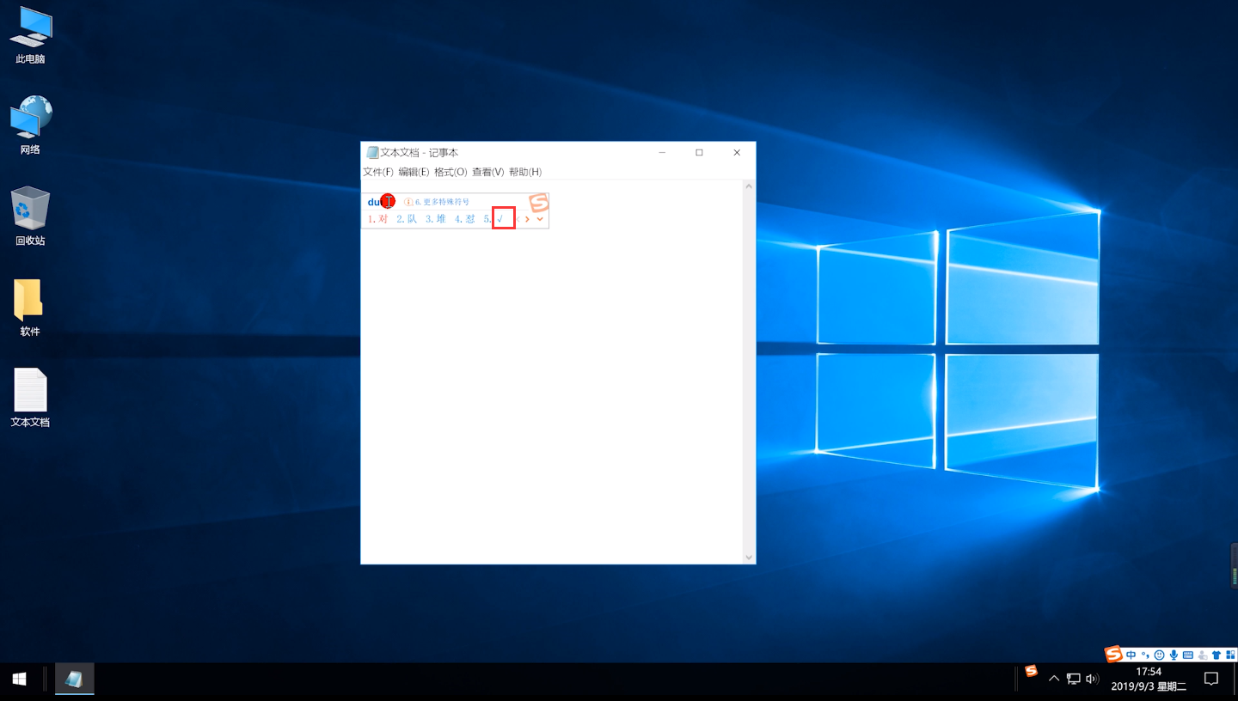
Task: Go to next candidate page with right chevron
Action: (527, 219)
